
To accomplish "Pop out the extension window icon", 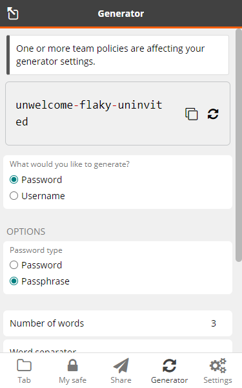I will click(x=13, y=13).
